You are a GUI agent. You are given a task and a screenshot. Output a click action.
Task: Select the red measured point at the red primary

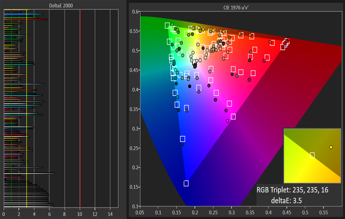pyautogui.click(x=289, y=39)
